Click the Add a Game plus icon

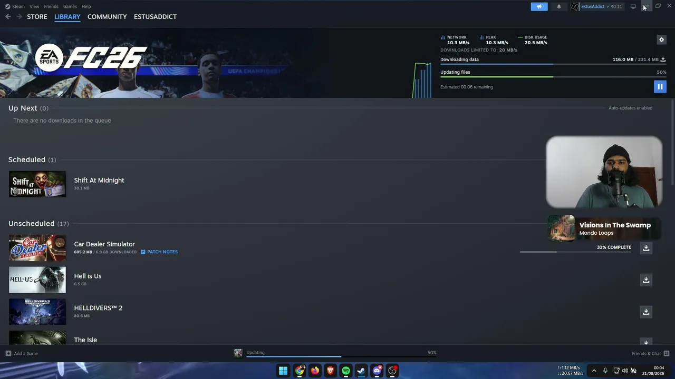pyautogui.click(x=8, y=353)
